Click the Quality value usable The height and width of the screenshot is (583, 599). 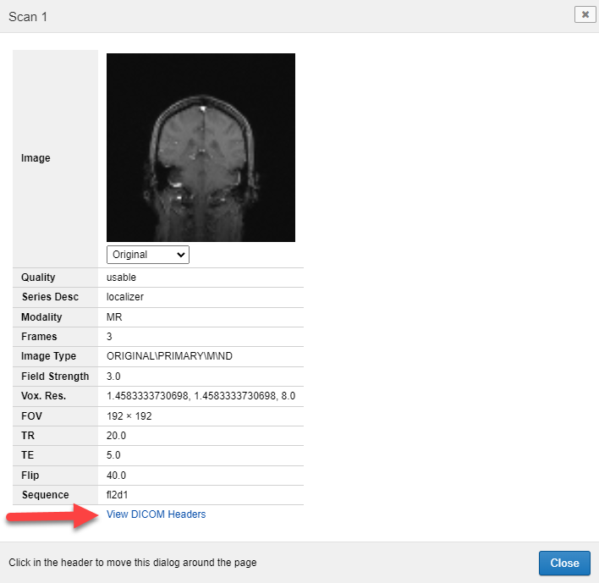(121, 278)
